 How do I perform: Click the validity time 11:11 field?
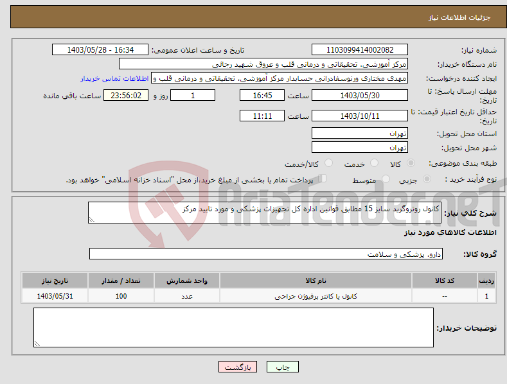click(262, 116)
